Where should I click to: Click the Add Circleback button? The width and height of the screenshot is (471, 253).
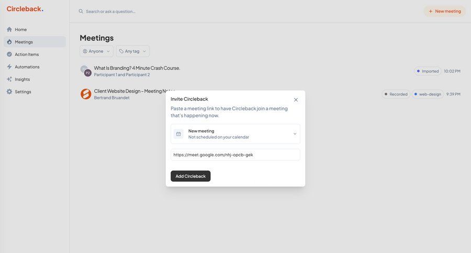(190, 176)
